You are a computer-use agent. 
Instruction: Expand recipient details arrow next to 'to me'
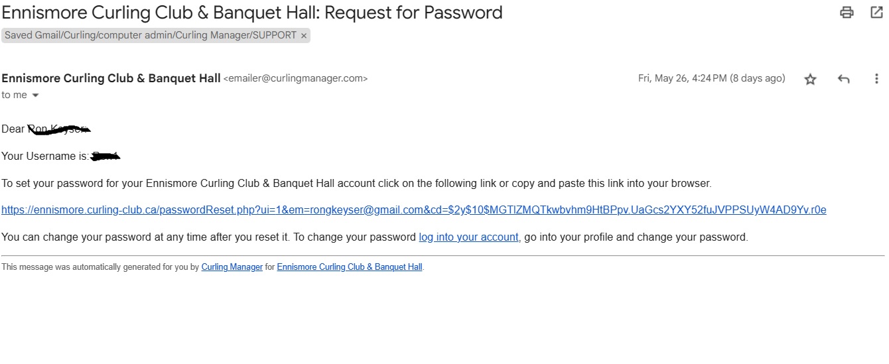click(x=35, y=95)
